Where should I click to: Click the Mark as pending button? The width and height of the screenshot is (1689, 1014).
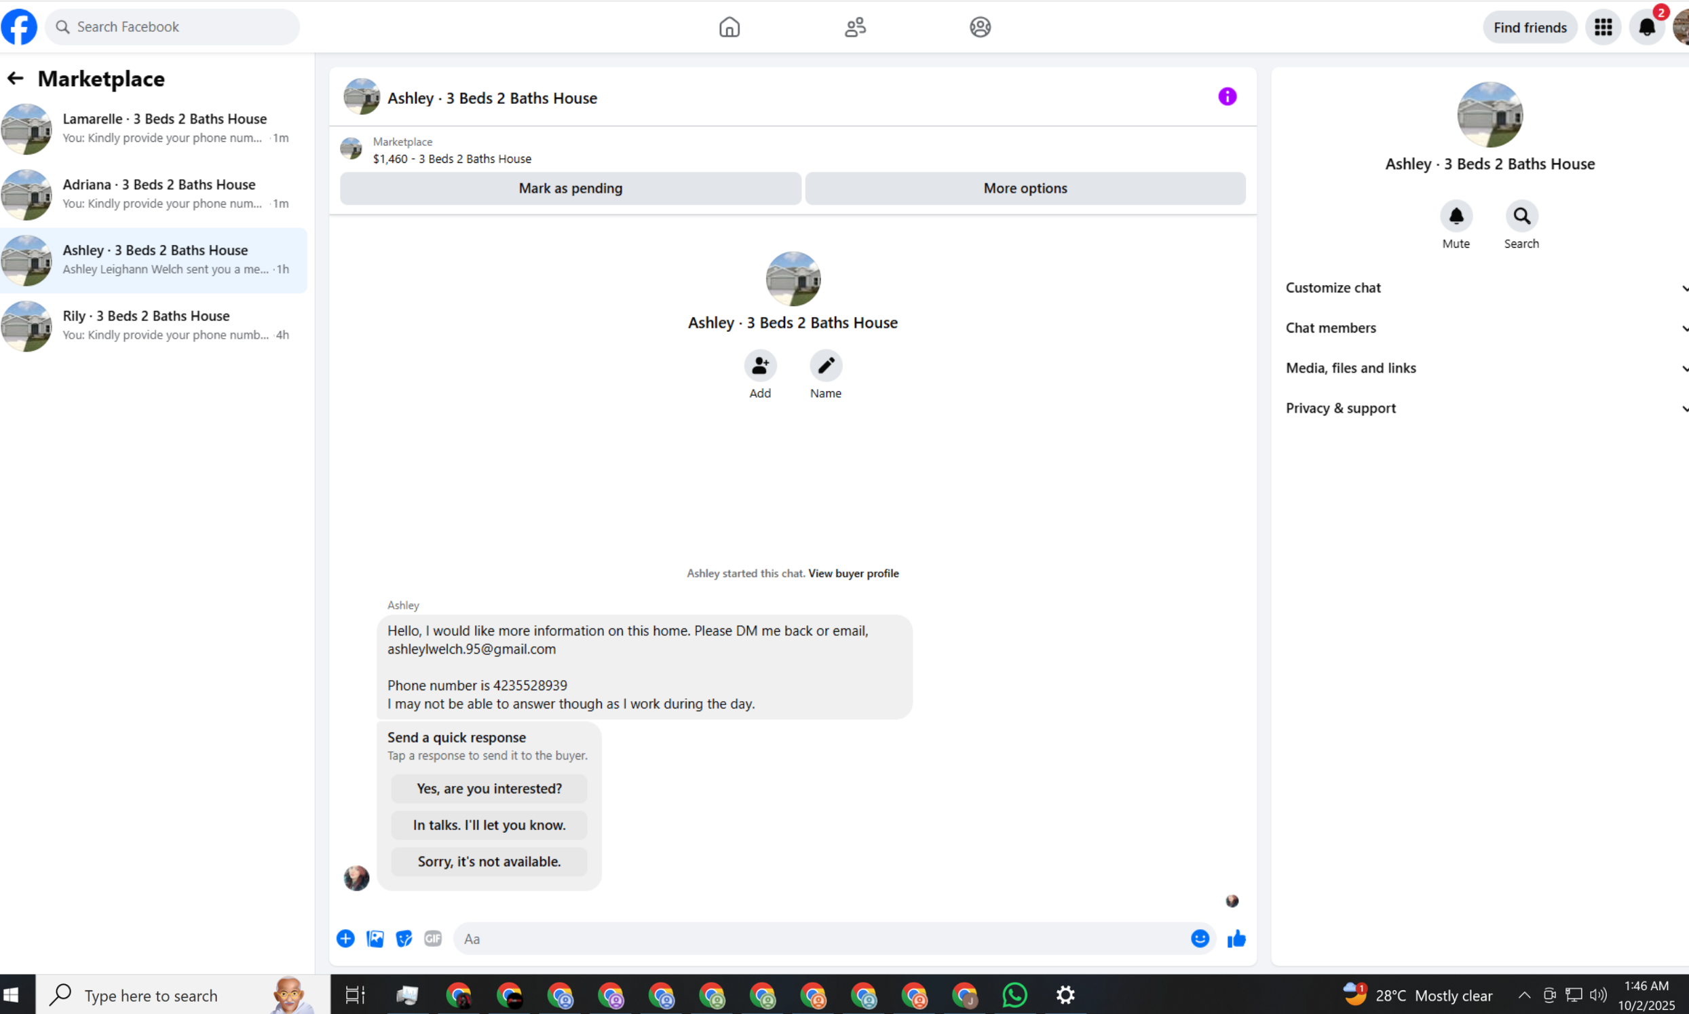click(x=570, y=189)
